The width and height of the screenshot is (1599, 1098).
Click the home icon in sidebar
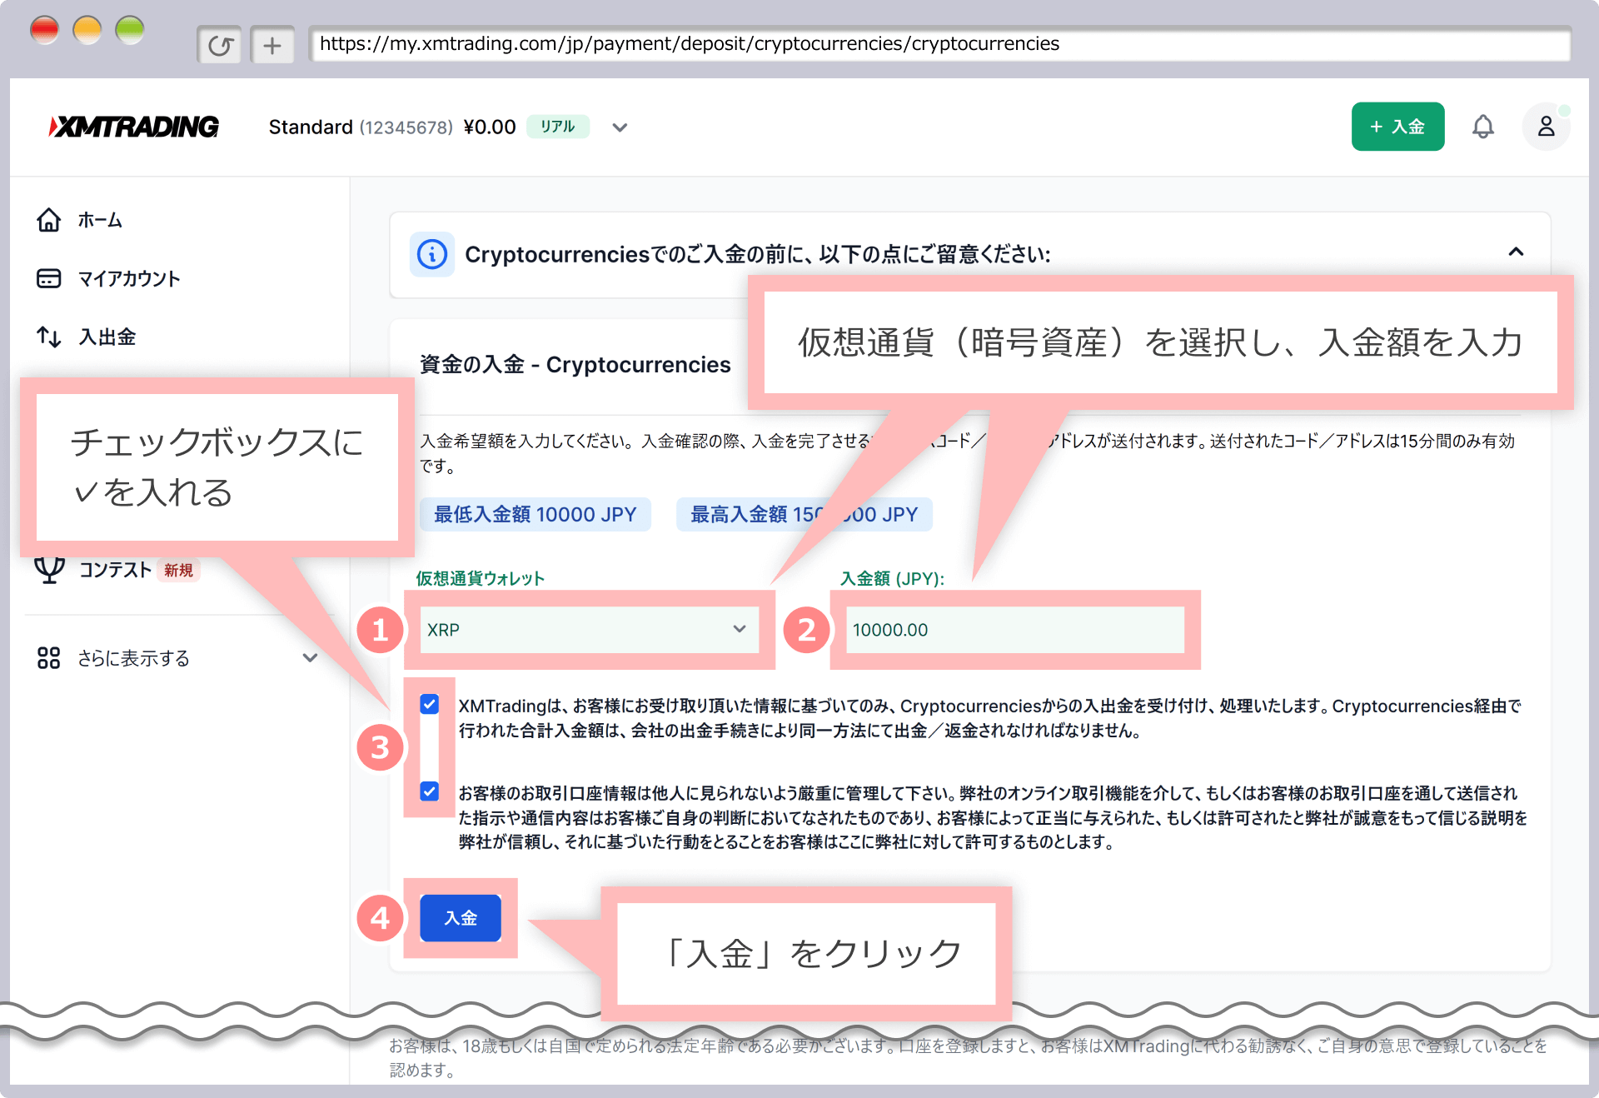click(x=49, y=220)
